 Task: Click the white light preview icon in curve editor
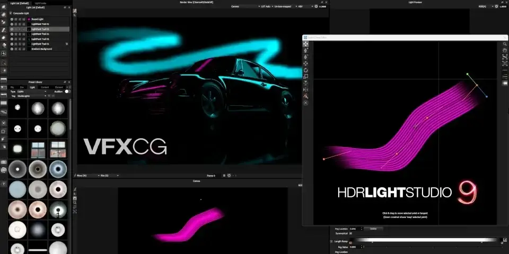[505, 83]
